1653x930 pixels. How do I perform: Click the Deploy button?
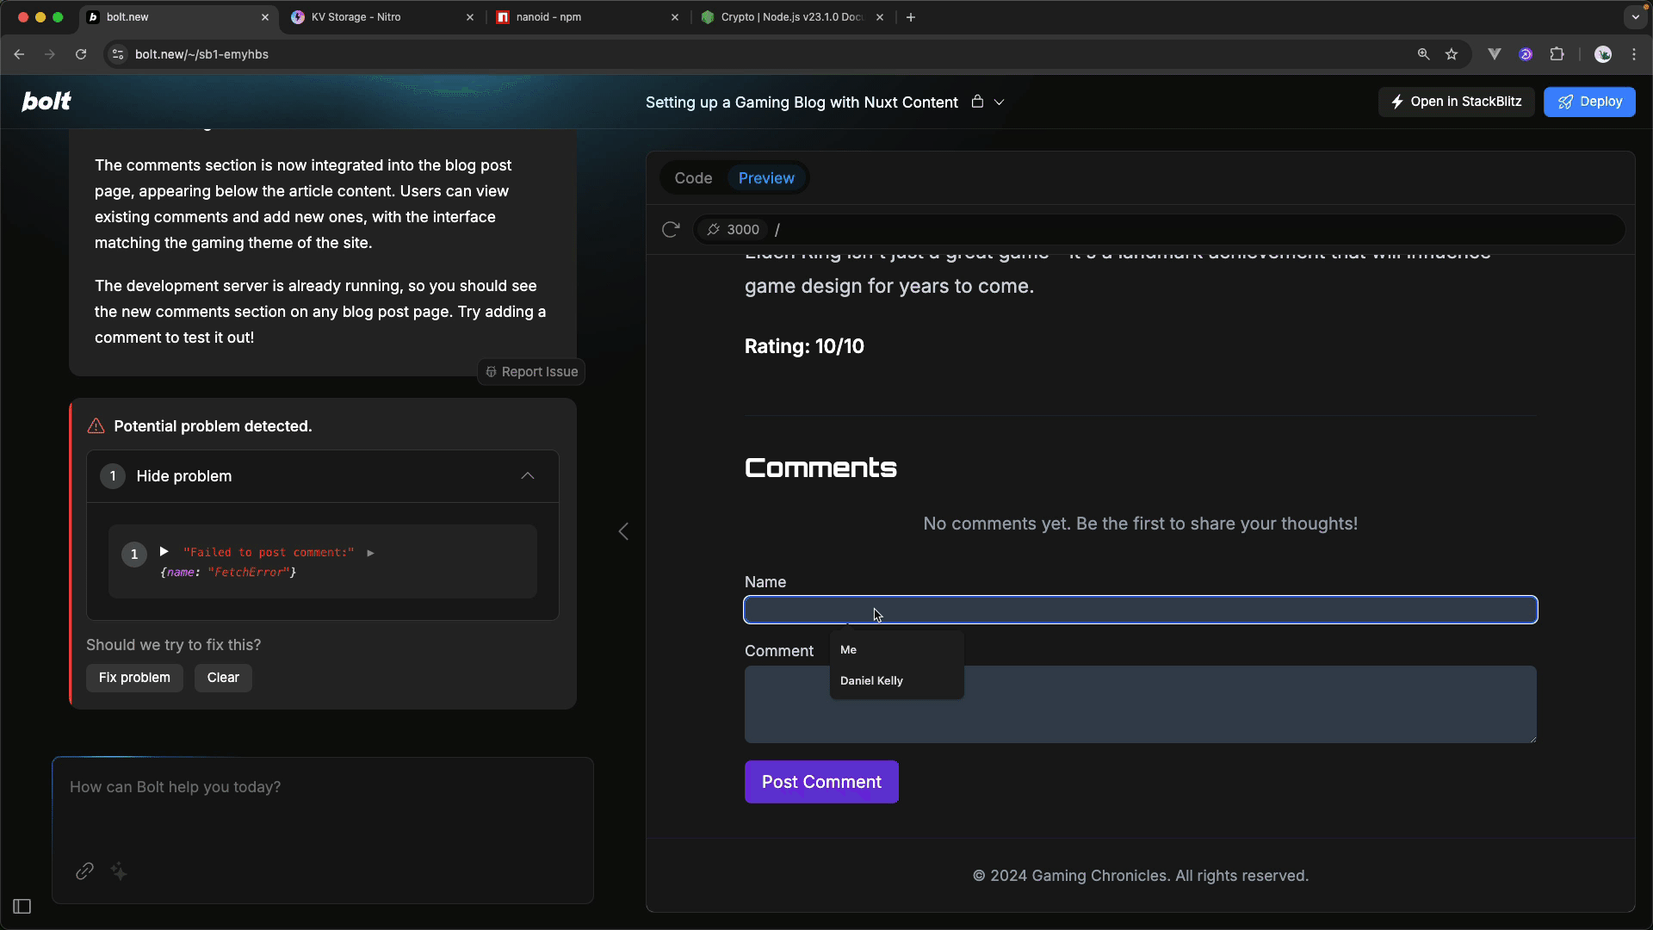[x=1588, y=102]
